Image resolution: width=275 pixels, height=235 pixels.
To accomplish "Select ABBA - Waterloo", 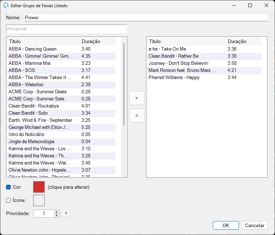I will point(61,85).
